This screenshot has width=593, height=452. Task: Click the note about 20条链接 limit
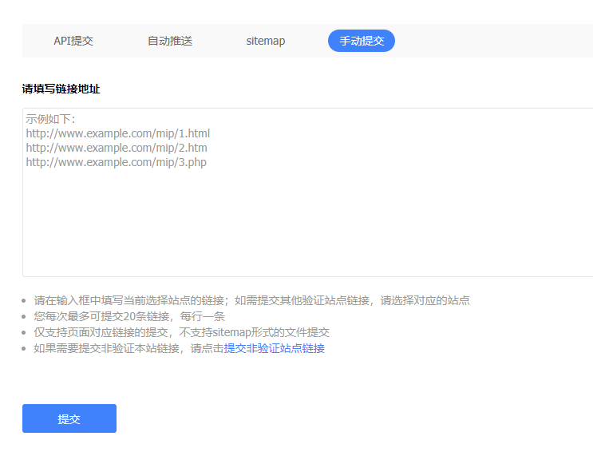tap(129, 316)
